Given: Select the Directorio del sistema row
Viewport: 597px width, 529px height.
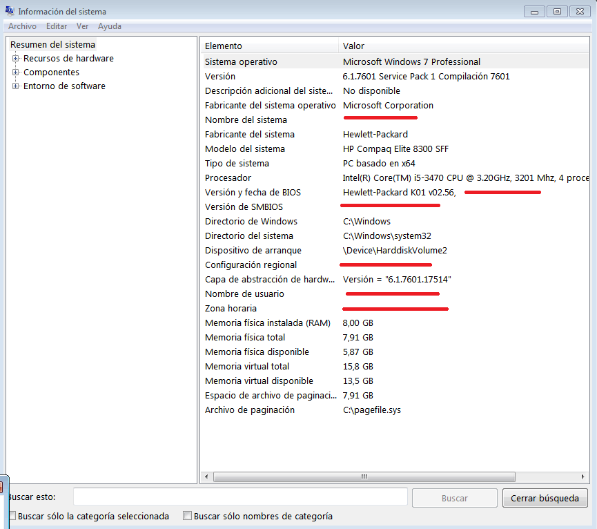Looking at the screenshot, I should (395, 235).
